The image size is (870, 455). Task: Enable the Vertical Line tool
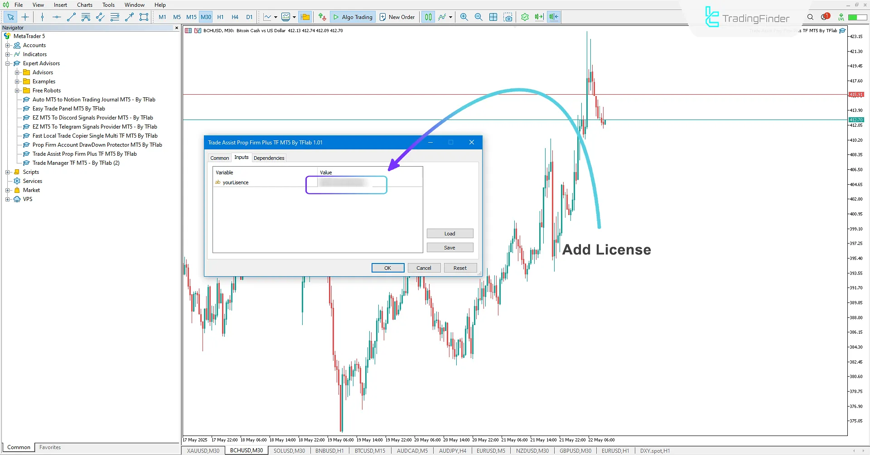pyautogui.click(x=42, y=17)
